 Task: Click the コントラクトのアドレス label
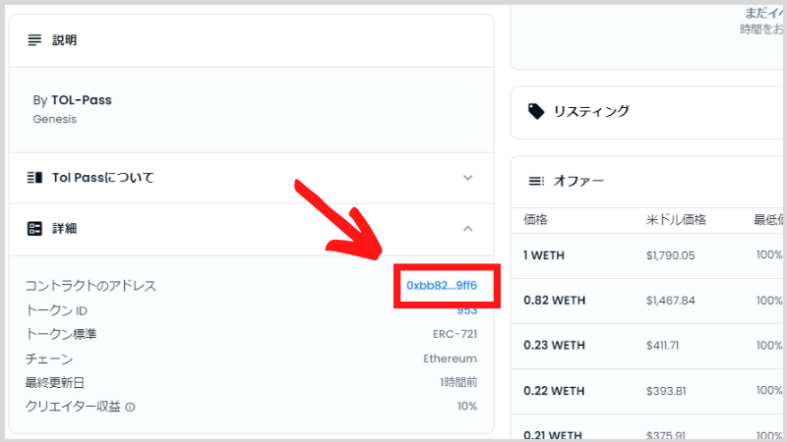click(91, 286)
